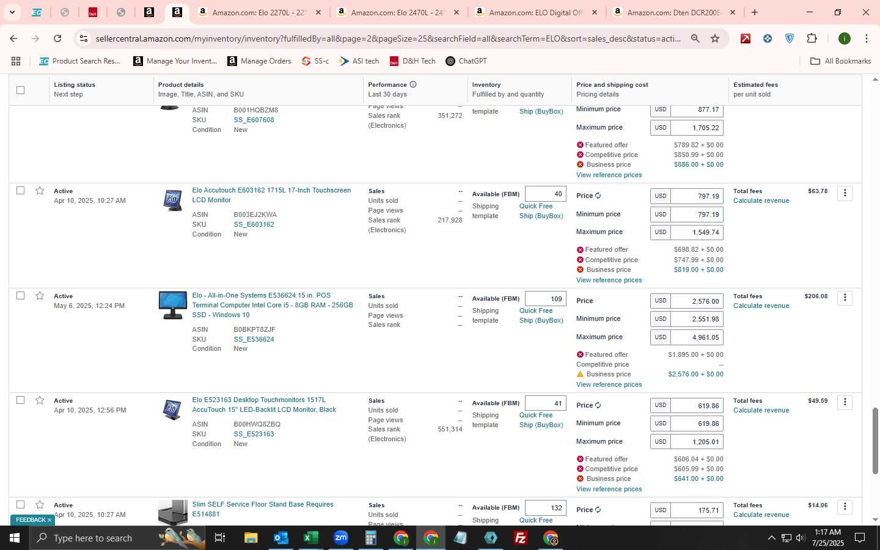This screenshot has height=550, width=880.
Task: Click View reference prices for E523163
Action: (x=609, y=489)
